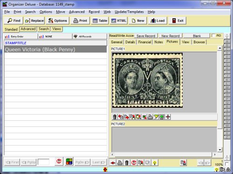Click the binoculars icon in status bar corner

(228, 170)
